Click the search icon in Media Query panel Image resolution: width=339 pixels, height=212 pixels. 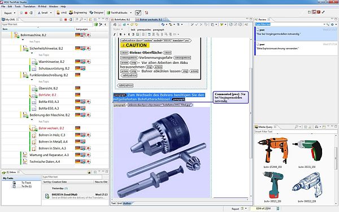(x=297, y=127)
